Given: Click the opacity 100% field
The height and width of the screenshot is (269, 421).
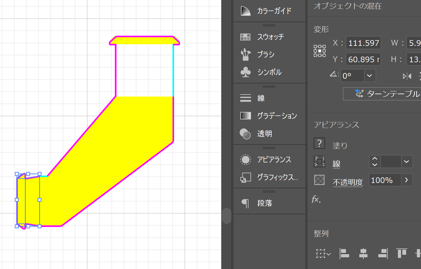Looking at the screenshot, I should pos(385,180).
